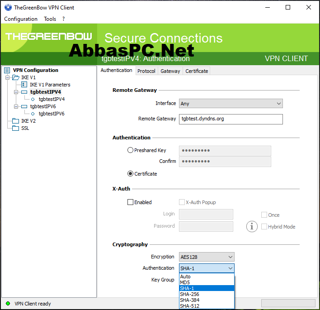Choose MD5 in the authentication list
320x310 pixels.
(x=207, y=282)
